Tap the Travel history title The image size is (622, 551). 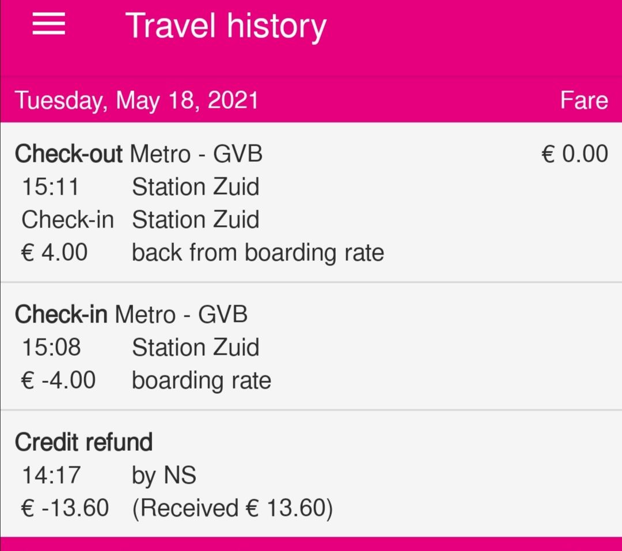(x=226, y=26)
